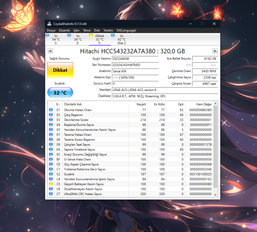Click status orb for Çalışılan Saat Sayısı row
This screenshot has width=257, height=232.
pyautogui.click(x=51, y=145)
